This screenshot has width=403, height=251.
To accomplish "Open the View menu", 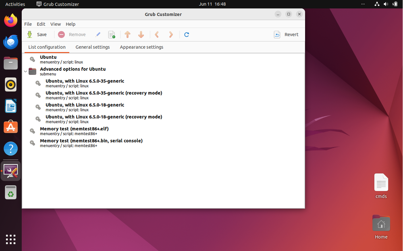I will 55,24.
